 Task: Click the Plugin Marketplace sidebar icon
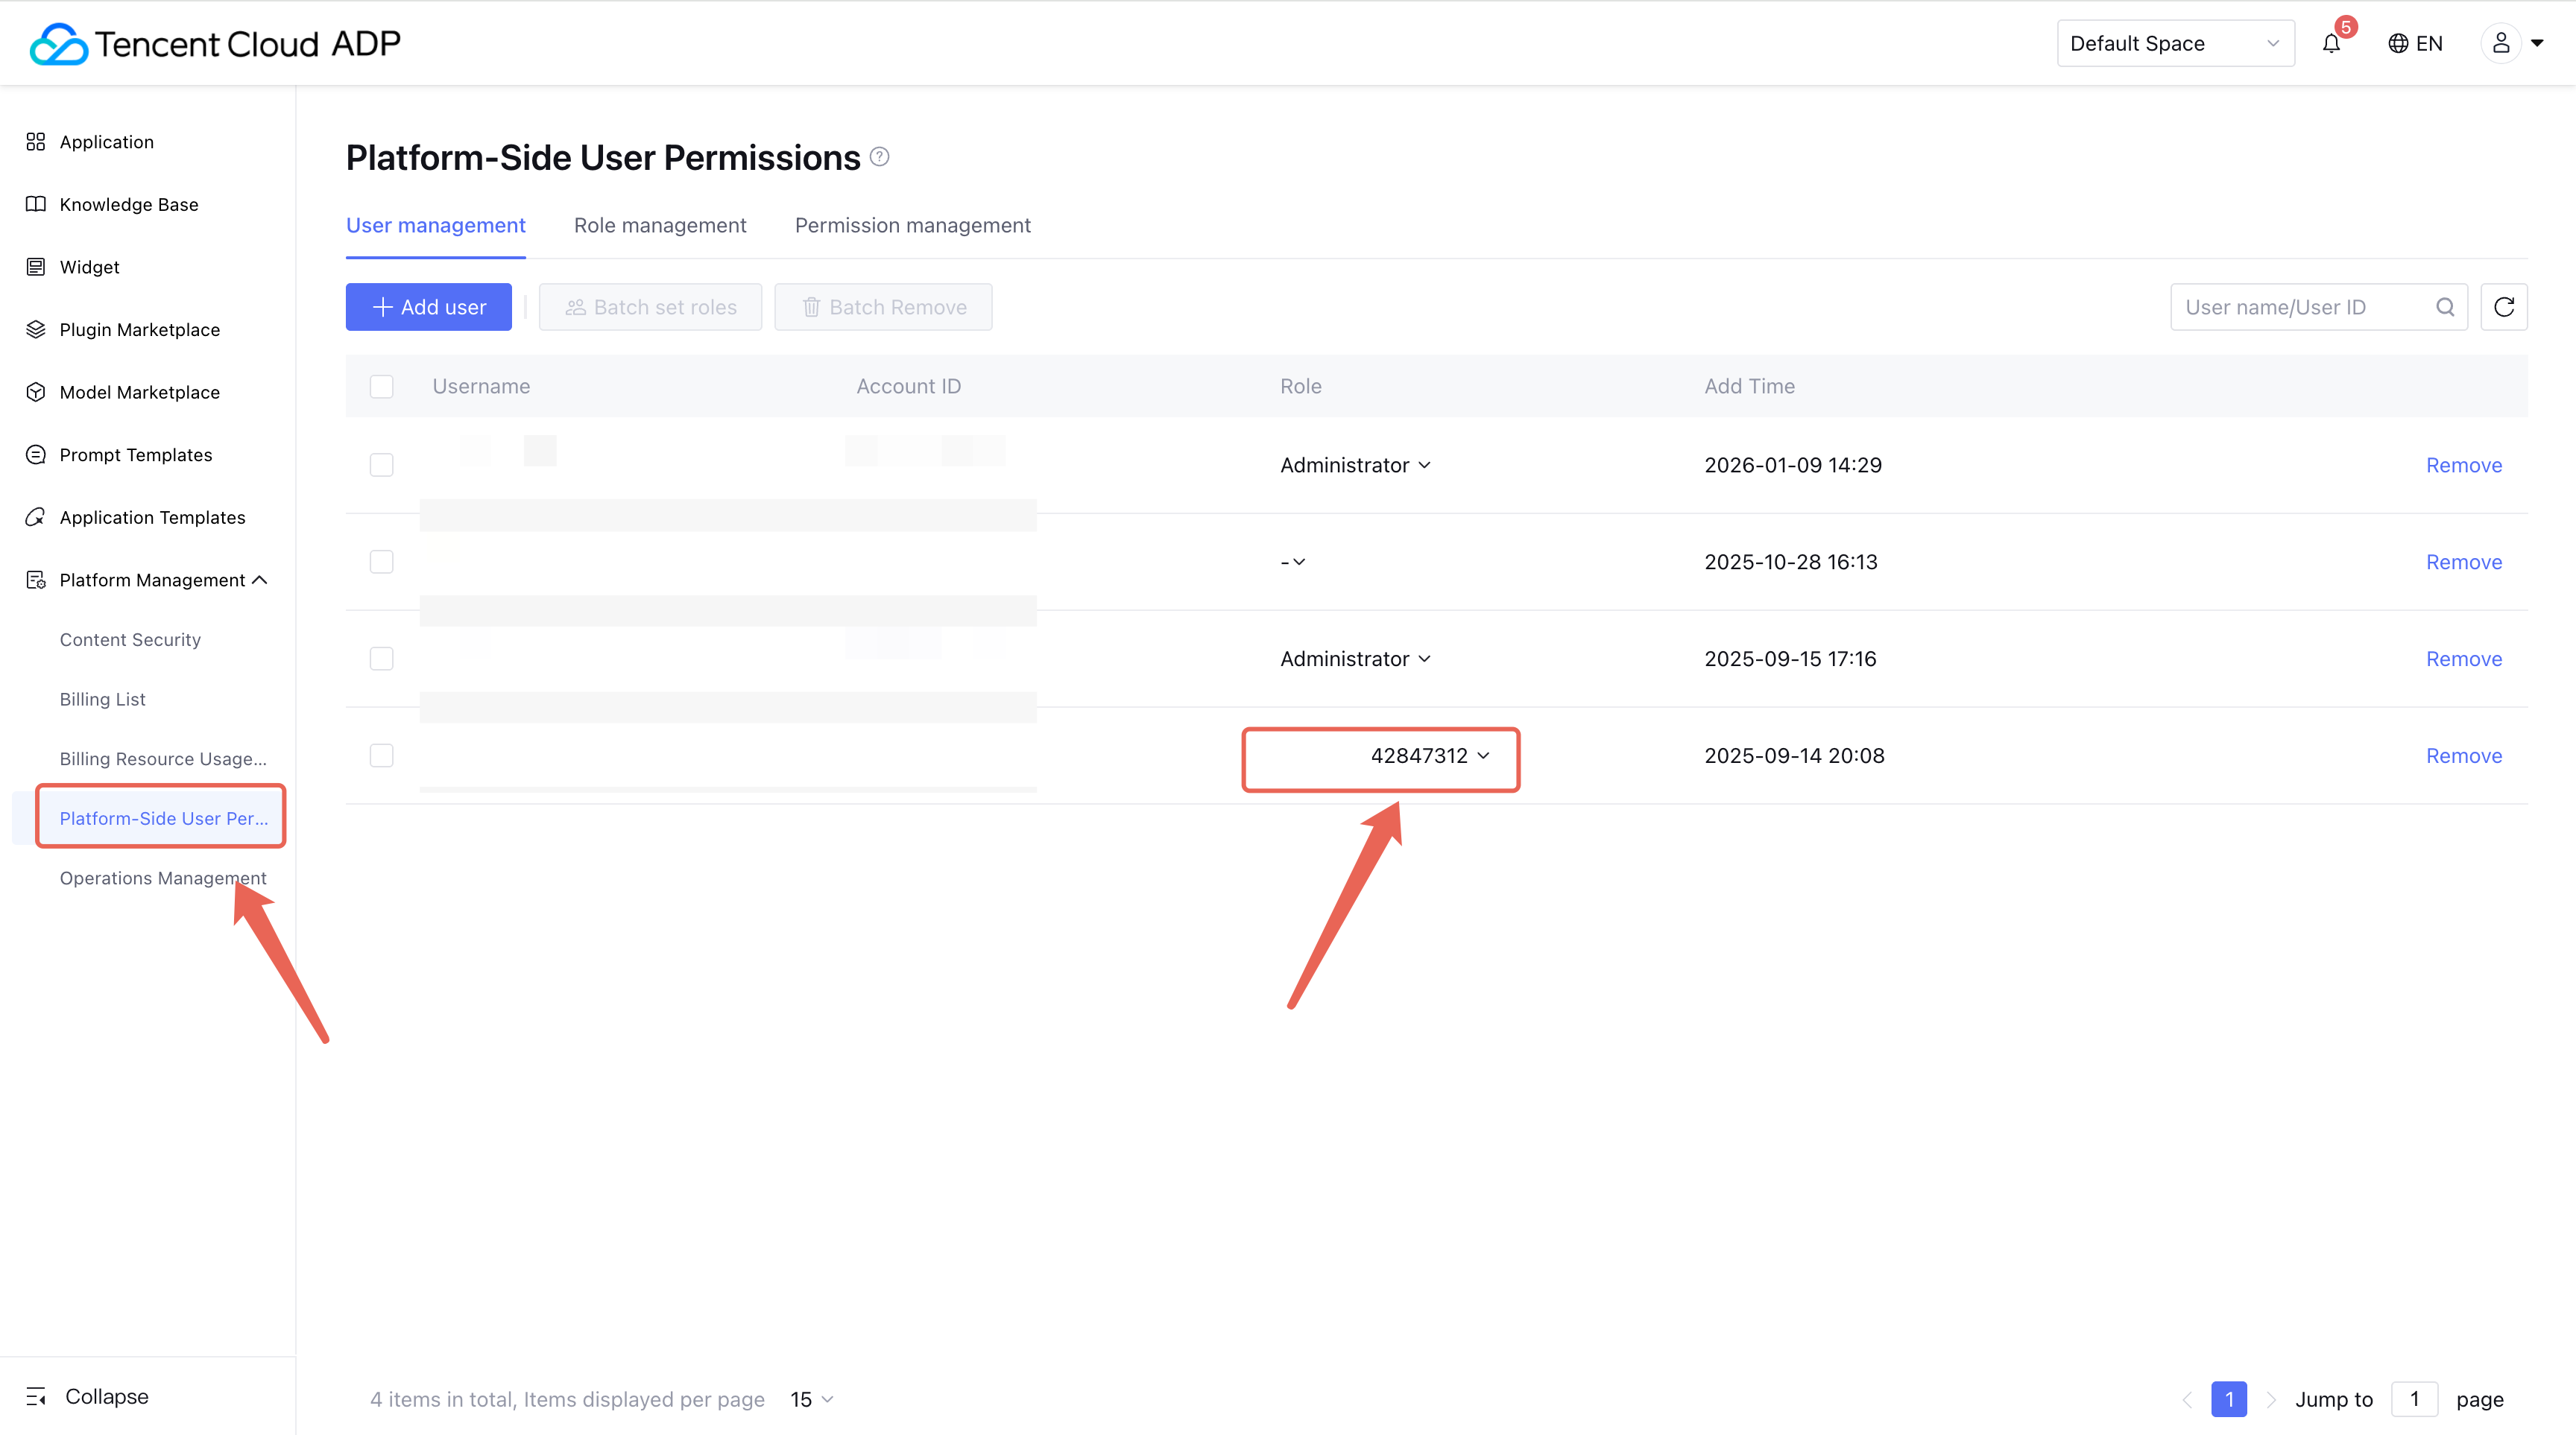[36, 330]
